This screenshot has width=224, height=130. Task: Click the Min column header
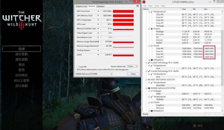click(198, 9)
